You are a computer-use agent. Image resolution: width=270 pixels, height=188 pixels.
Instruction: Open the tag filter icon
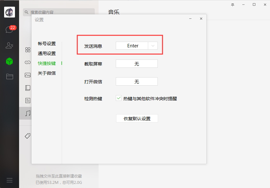pyautogui.click(x=28, y=136)
